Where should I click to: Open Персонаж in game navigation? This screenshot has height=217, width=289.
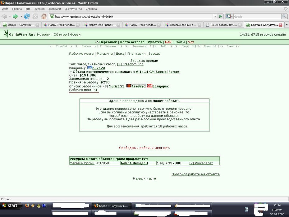pos(108,42)
